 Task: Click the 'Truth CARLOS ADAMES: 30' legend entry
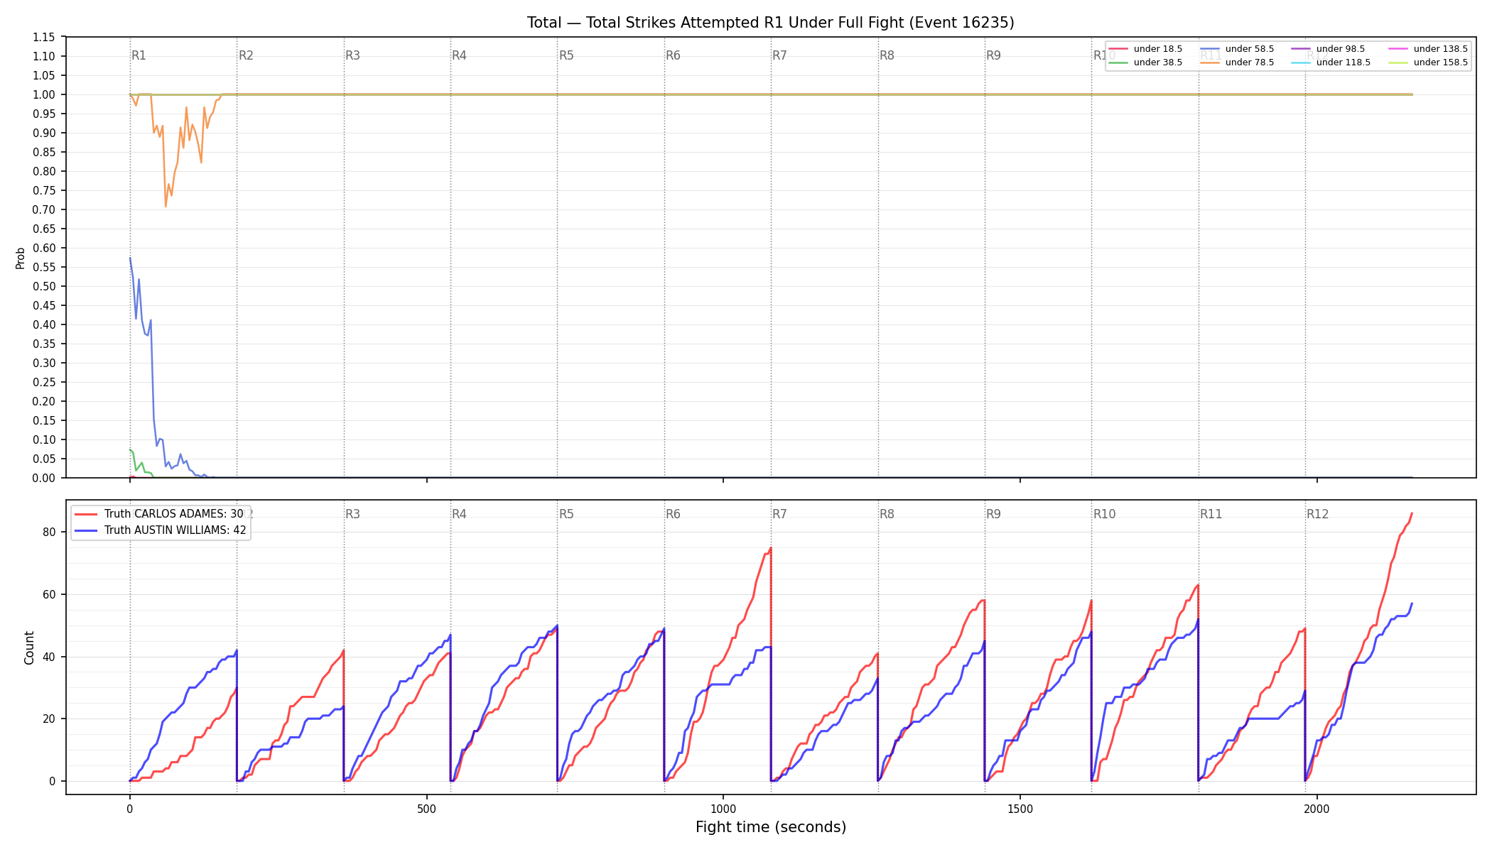[x=159, y=514]
